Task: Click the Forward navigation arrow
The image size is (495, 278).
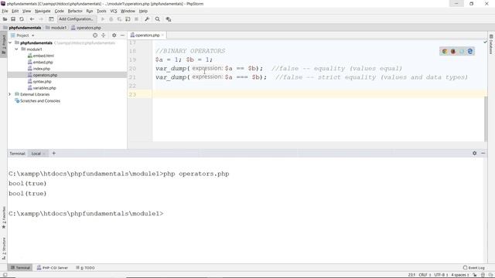Action: pyautogui.click(x=41, y=19)
